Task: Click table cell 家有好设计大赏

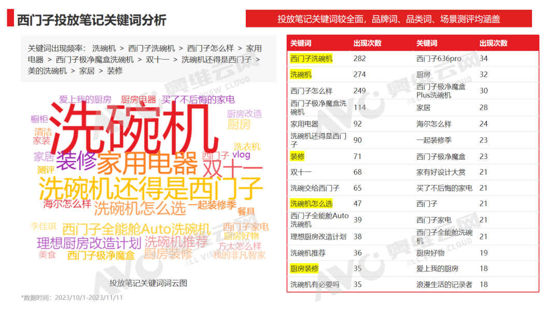Action: pos(441,172)
